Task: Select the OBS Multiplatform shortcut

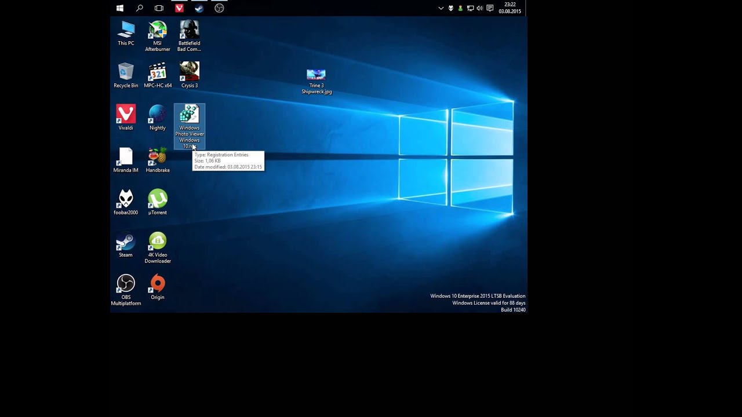Action: [x=126, y=290]
